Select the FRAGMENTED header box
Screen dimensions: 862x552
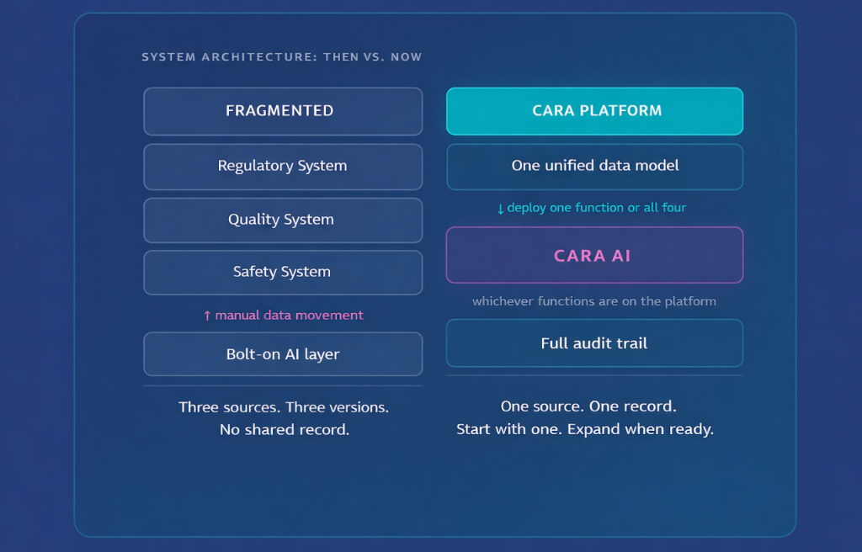(283, 111)
